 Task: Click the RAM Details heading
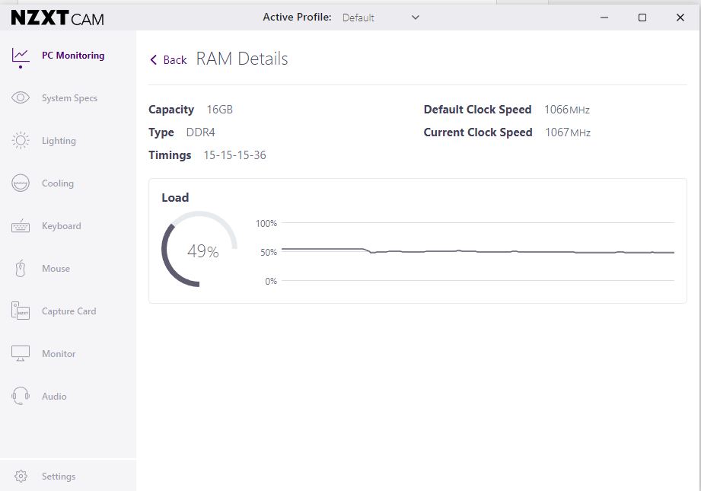coord(242,59)
